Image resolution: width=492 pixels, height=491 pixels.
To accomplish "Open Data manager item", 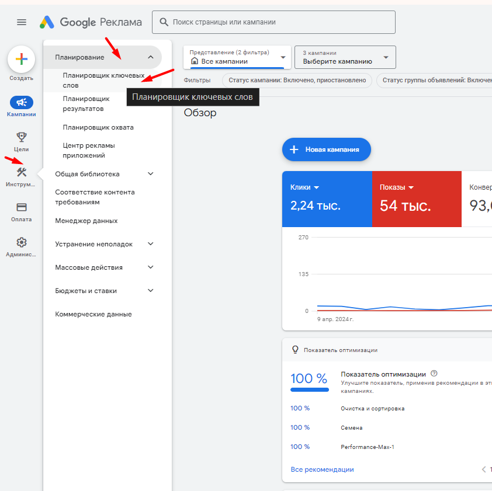I will point(86,221).
